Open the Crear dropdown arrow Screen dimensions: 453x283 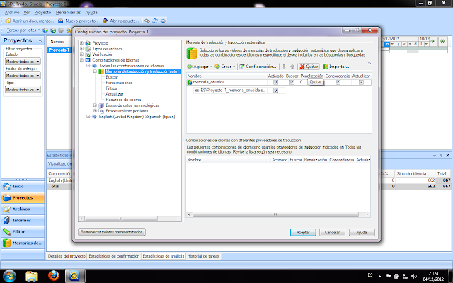tap(234, 67)
